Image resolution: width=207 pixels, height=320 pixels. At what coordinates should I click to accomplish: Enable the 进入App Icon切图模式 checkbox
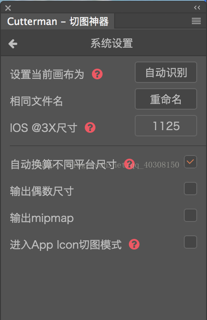click(x=190, y=242)
